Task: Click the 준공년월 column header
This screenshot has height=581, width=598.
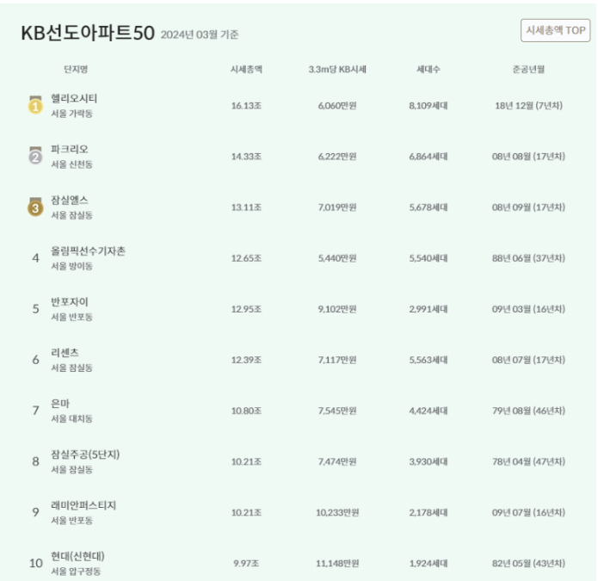Action: (x=528, y=70)
